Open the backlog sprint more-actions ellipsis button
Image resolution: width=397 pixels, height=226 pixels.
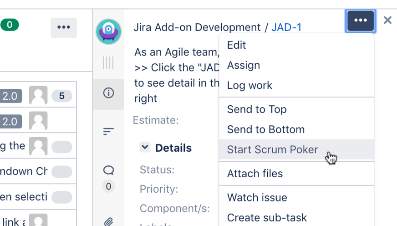point(64,27)
